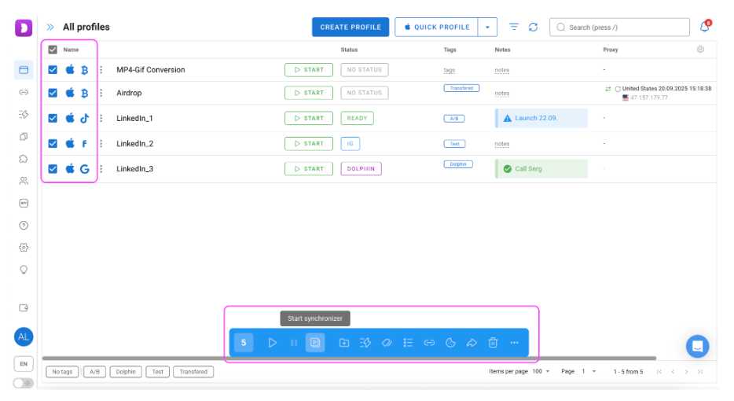Click table column settings gear icon
This screenshot has width=734, height=401.
(x=700, y=50)
